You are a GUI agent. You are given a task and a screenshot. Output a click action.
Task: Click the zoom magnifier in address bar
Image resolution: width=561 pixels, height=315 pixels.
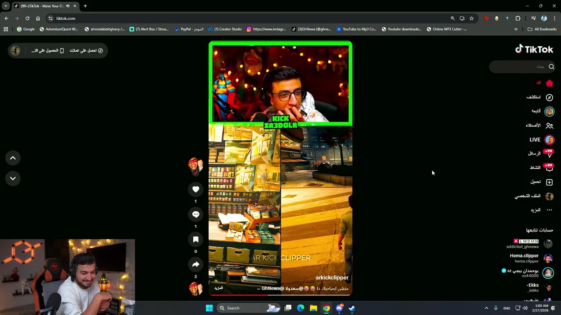(x=453, y=18)
